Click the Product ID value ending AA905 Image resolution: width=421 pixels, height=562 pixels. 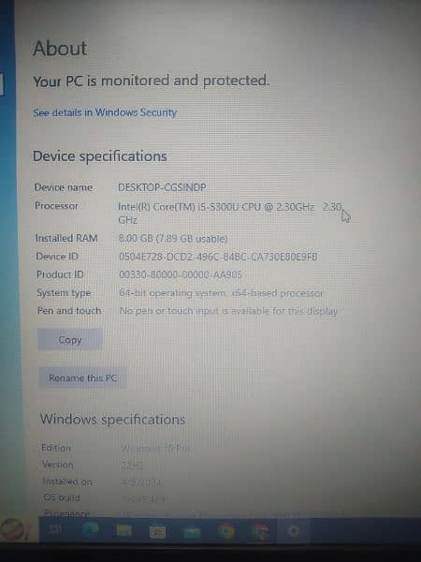(181, 274)
